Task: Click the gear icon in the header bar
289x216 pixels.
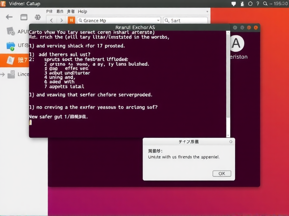Action: pos(37,17)
